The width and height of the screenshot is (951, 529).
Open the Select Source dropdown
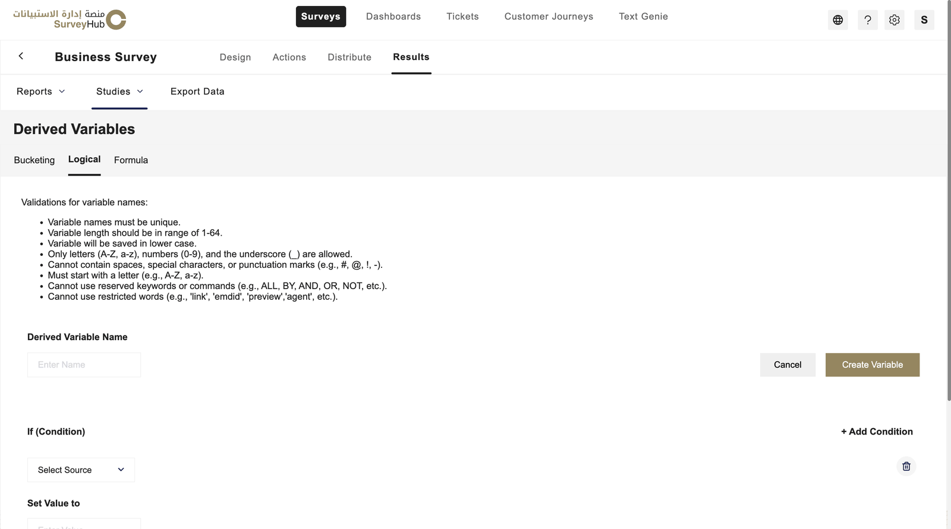[x=81, y=470]
